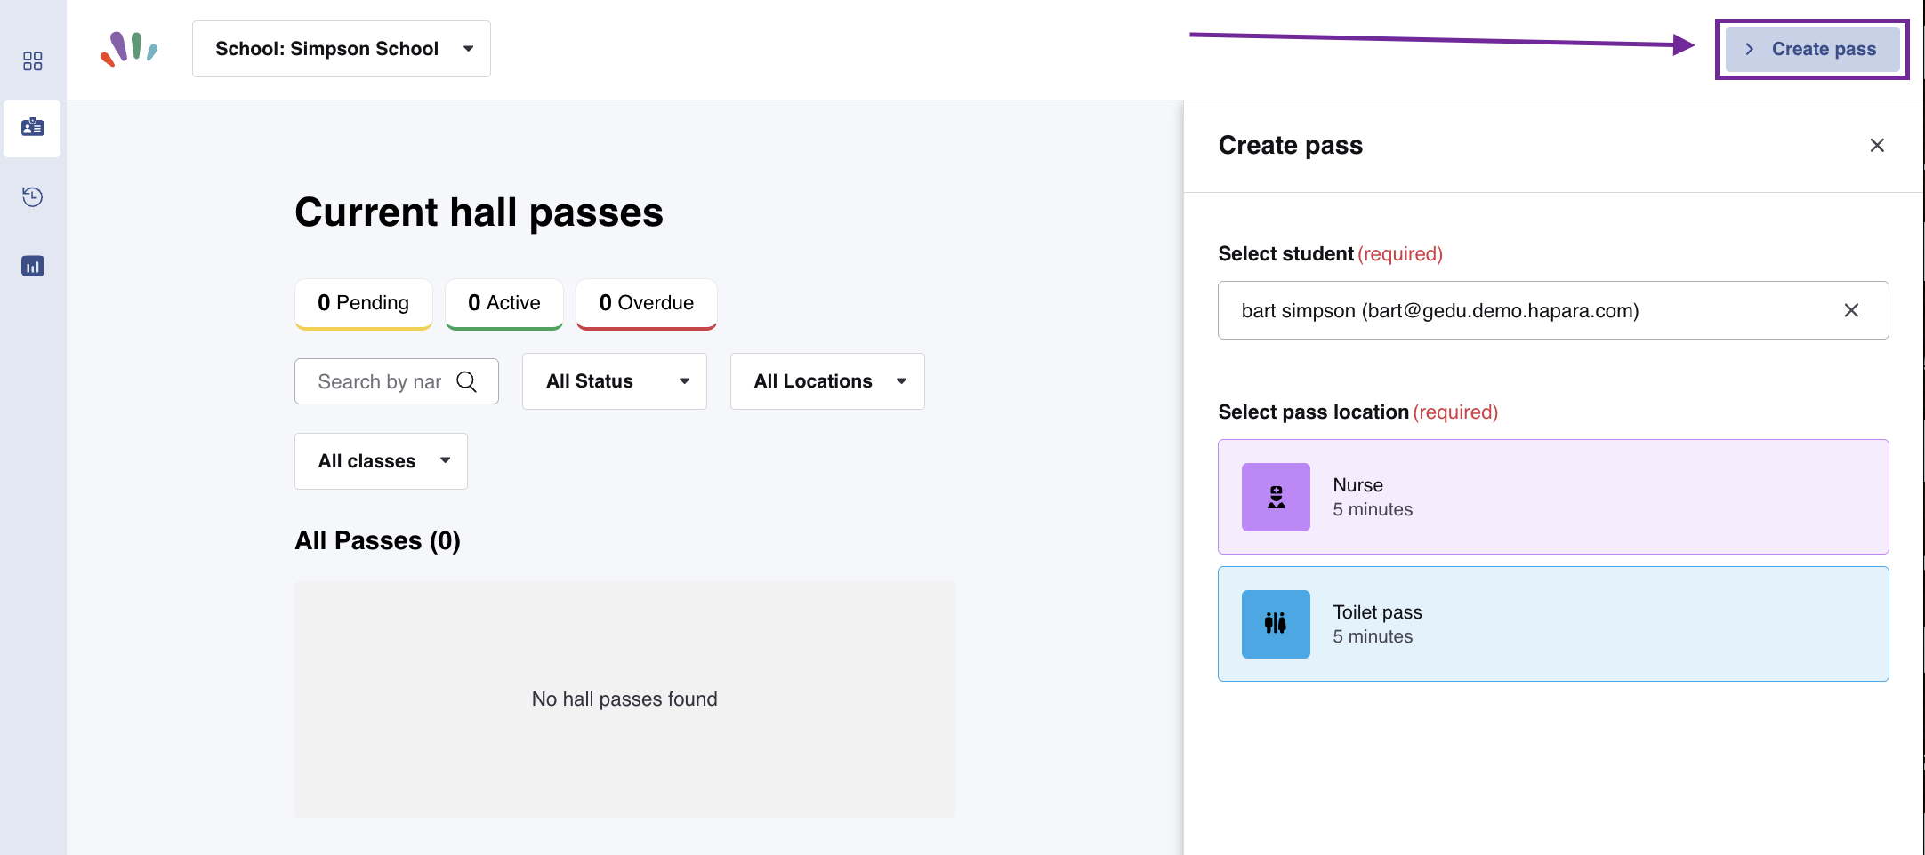Expand the All Locations filter
This screenshot has height=855, width=1925.
pyautogui.click(x=827, y=381)
